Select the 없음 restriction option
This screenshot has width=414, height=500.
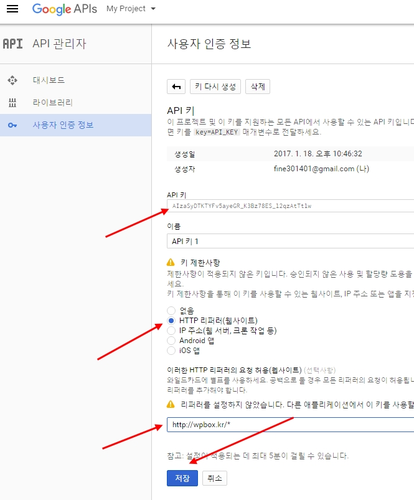(171, 310)
